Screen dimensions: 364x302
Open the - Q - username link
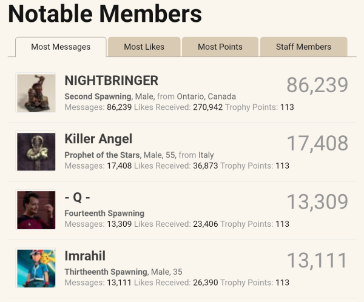tap(78, 197)
